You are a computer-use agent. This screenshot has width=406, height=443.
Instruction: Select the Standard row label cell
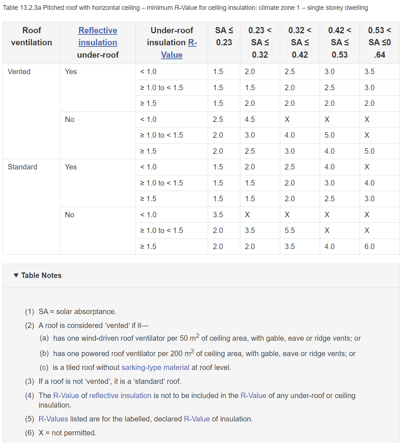click(22, 167)
